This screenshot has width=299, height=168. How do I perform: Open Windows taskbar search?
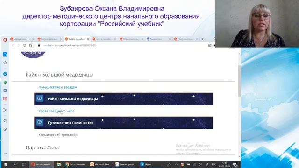click(15, 164)
